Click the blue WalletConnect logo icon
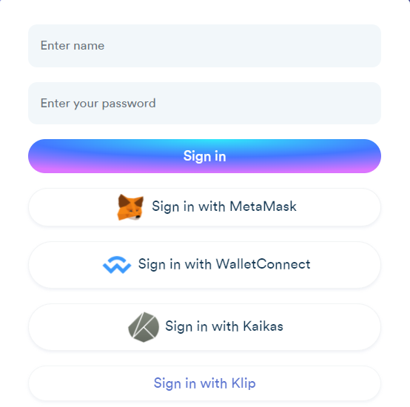Viewport: 410px width, 407px height. click(117, 264)
